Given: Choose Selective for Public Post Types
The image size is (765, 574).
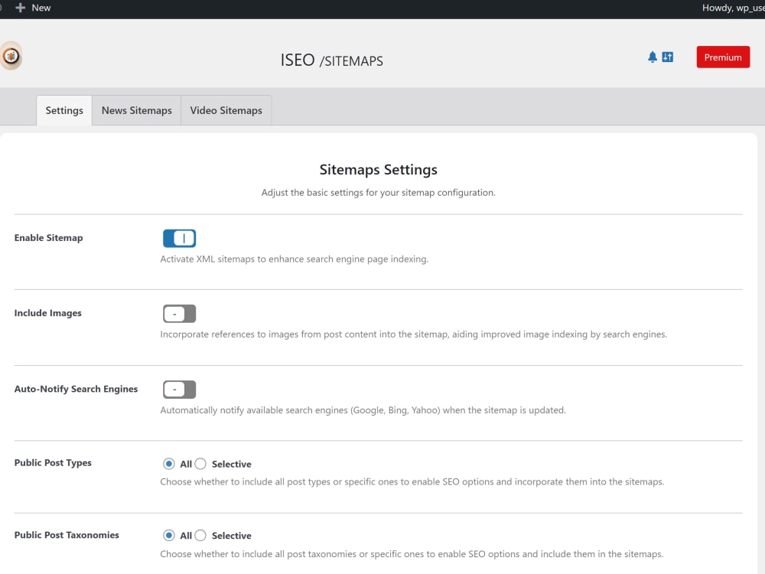Looking at the screenshot, I should click(x=200, y=464).
